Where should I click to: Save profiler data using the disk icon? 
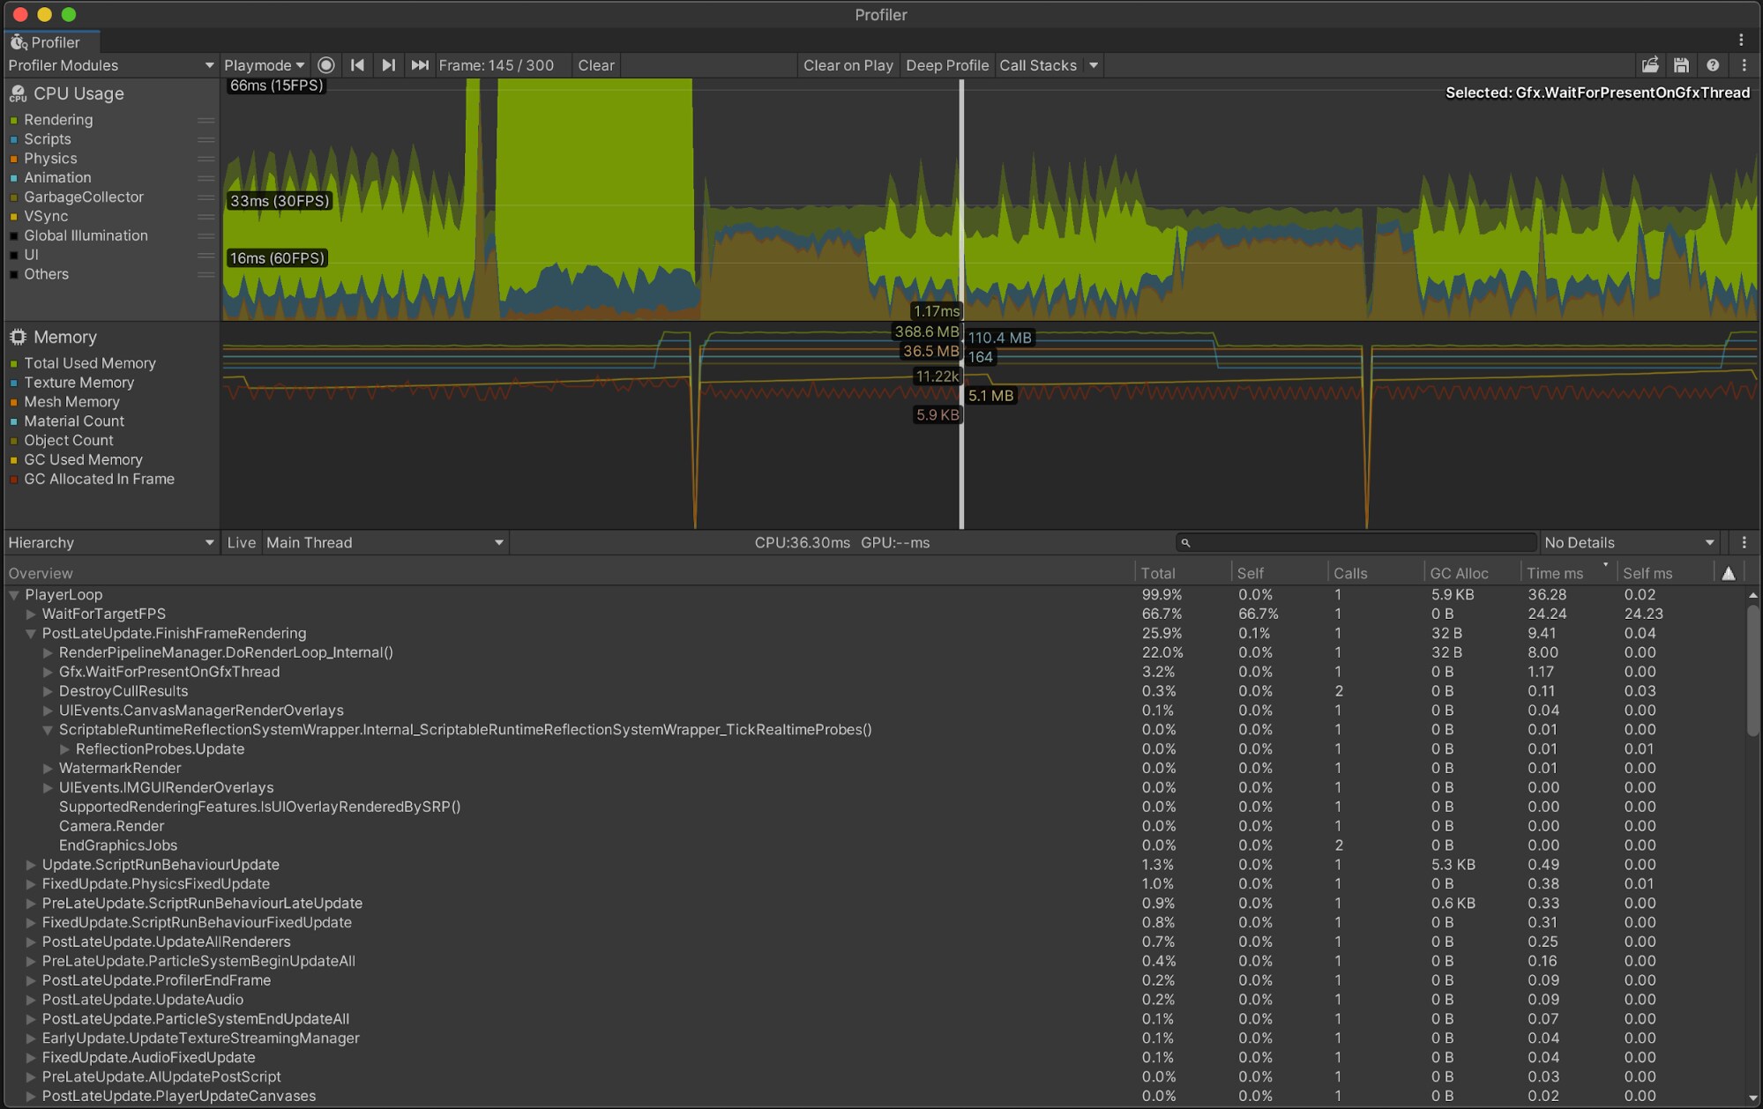(1681, 65)
